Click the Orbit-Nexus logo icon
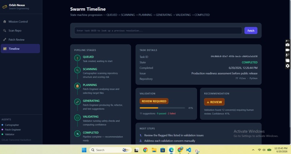291x154 pixels. (4, 7)
